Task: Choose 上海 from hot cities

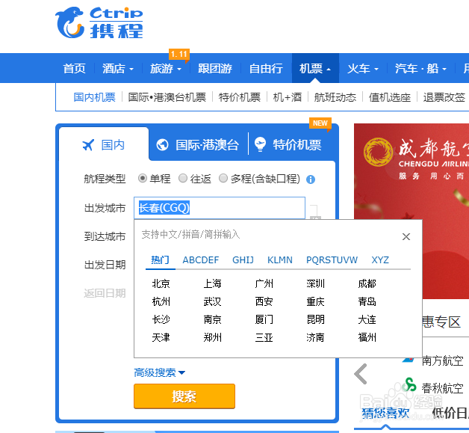Action: 212,283
